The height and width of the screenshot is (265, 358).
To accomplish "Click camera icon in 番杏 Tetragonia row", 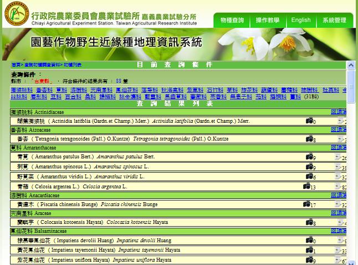I will click(x=309, y=138).
